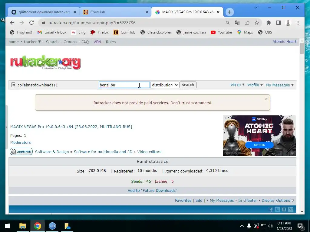Click the address bar URL
The height and width of the screenshot is (232, 310).
pyautogui.click(x=92, y=23)
